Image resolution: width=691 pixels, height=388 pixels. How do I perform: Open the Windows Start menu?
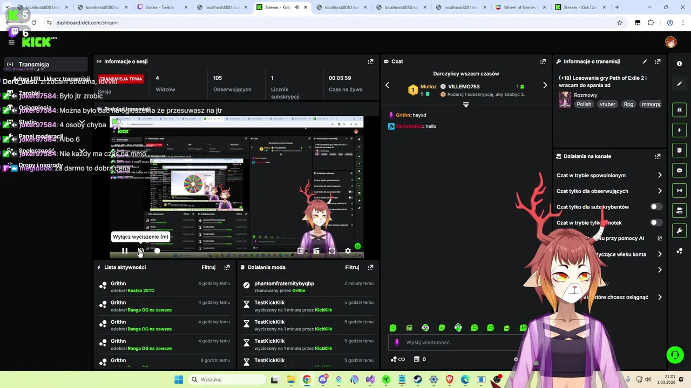179,379
